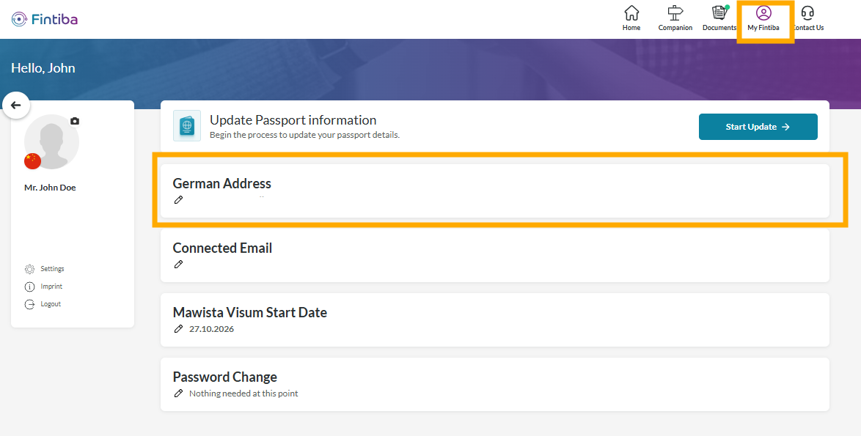Click the back arrow circle button
Screen dimensions: 861x436
tap(16, 106)
